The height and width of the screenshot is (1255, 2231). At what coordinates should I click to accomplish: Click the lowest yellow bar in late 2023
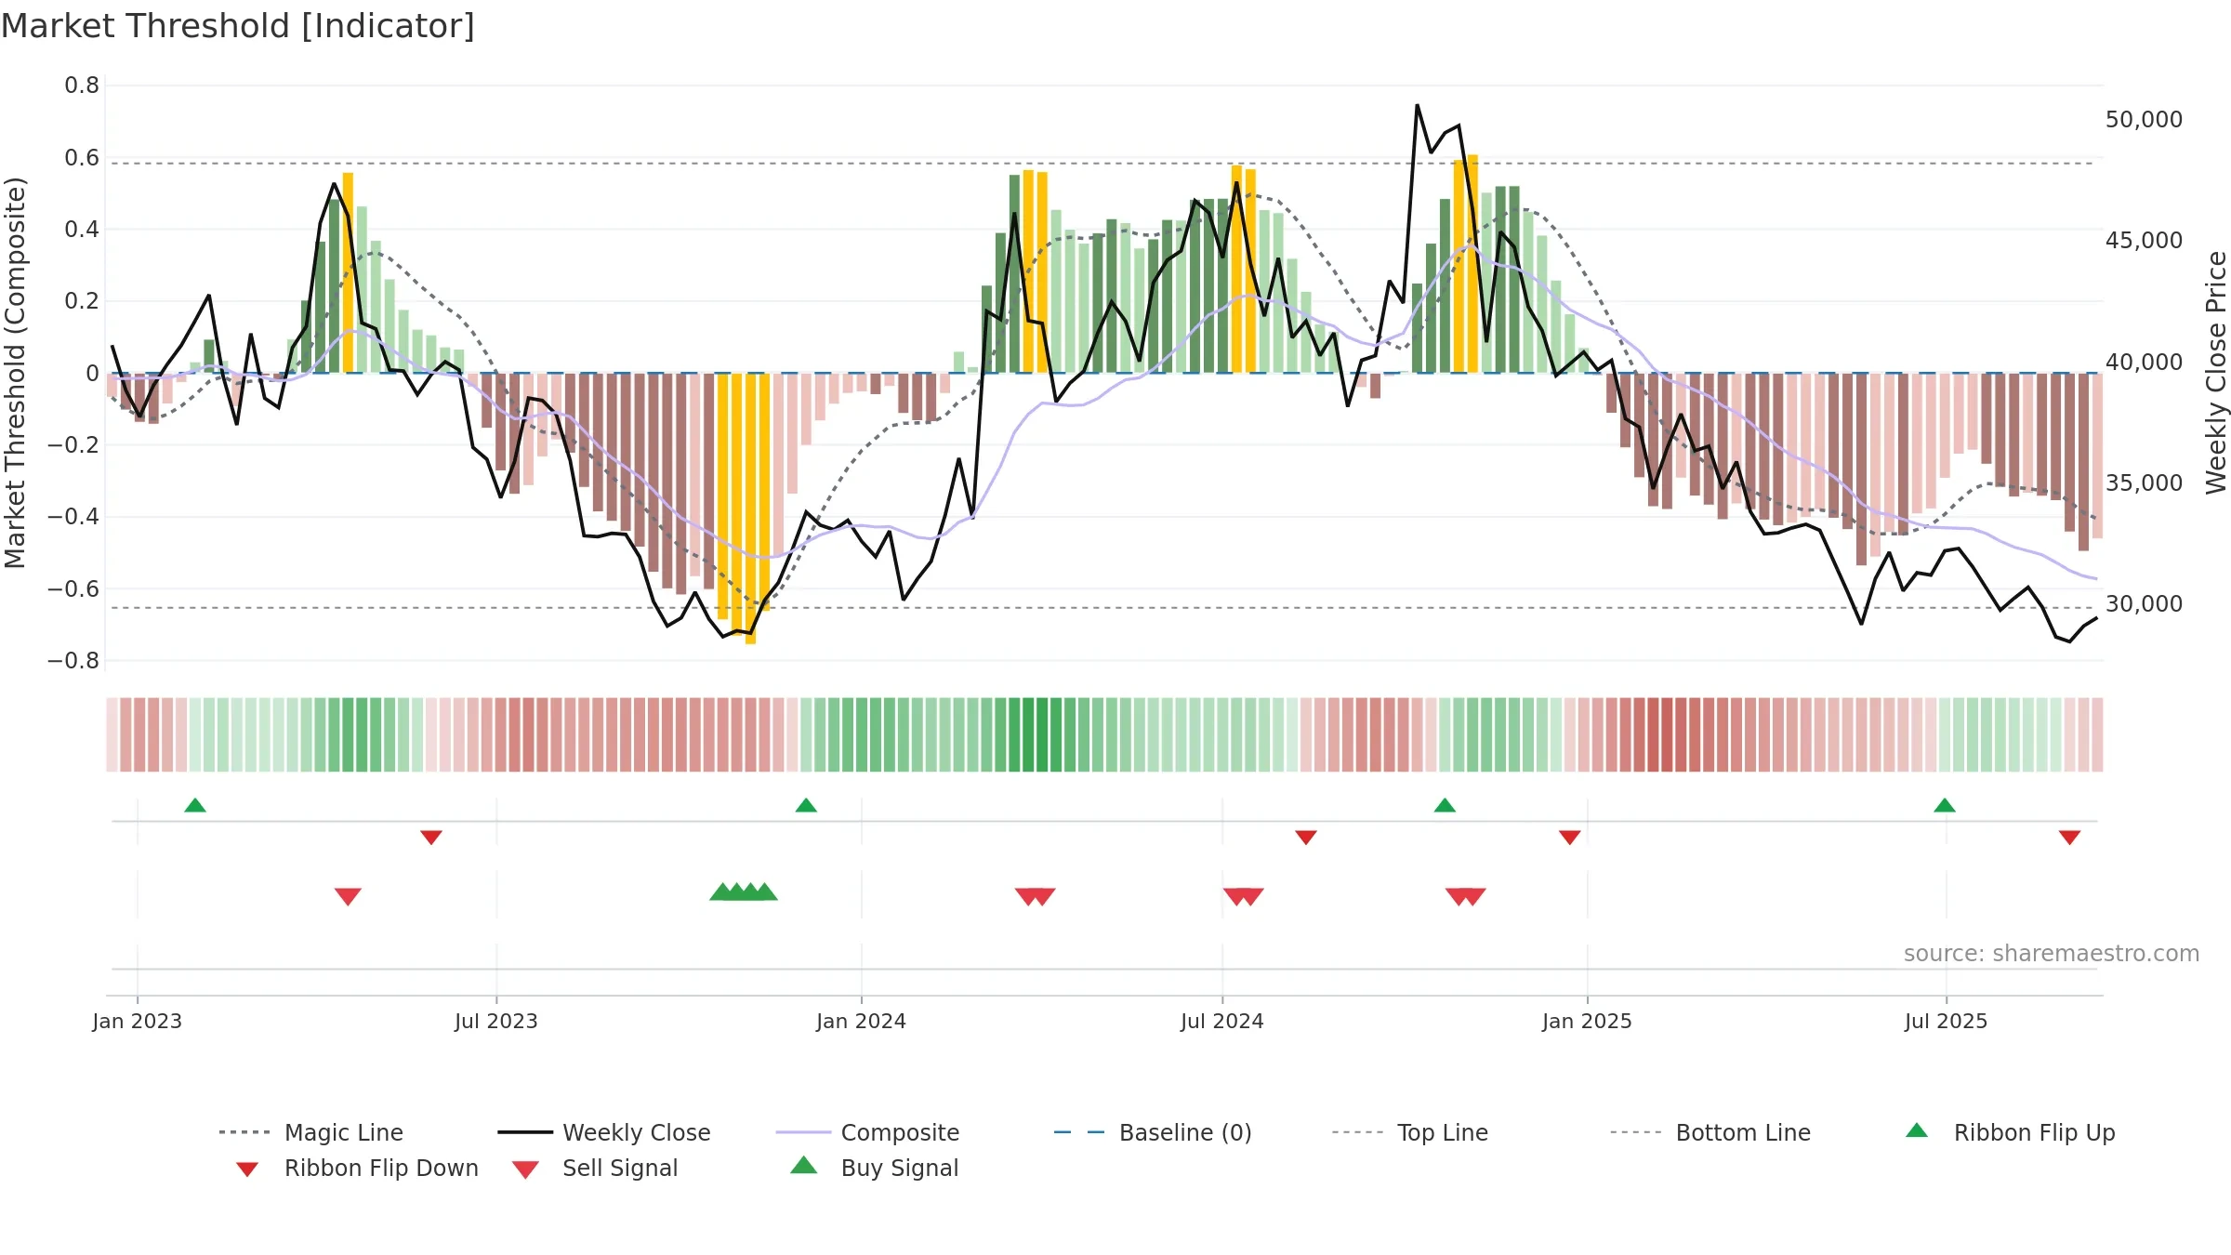[x=750, y=509]
